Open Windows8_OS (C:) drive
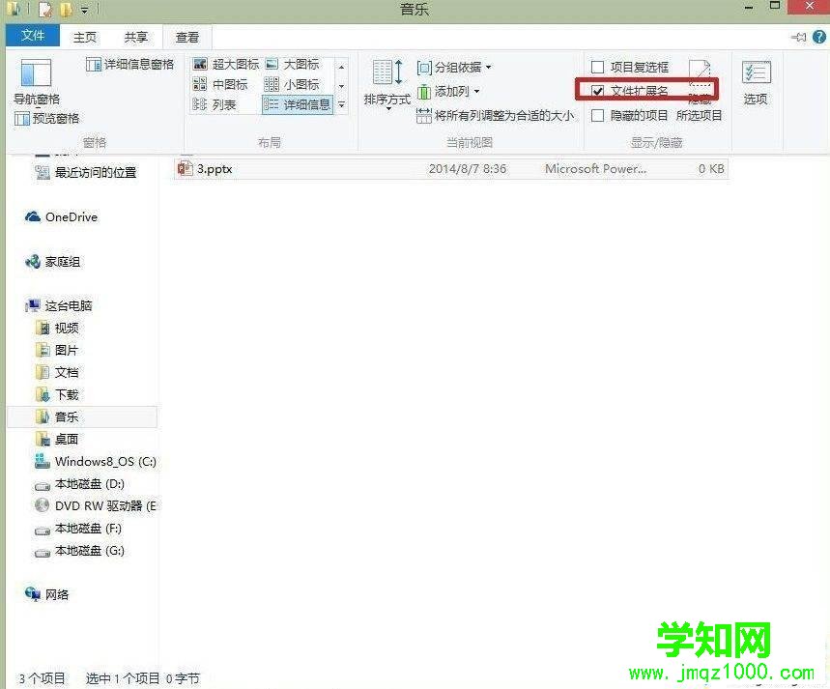This screenshot has height=689, width=830. point(96,461)
